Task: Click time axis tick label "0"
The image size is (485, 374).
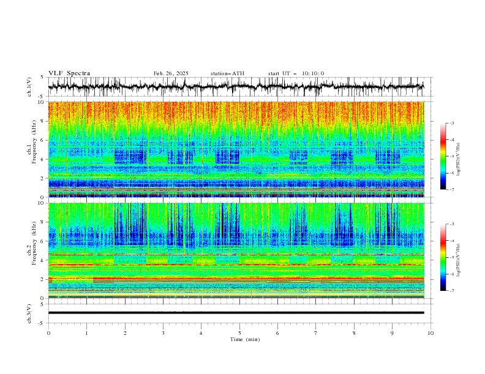Action: pos(48,333)
